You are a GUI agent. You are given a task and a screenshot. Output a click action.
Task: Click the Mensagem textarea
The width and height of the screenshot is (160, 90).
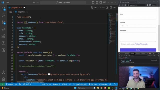(138, 37)
